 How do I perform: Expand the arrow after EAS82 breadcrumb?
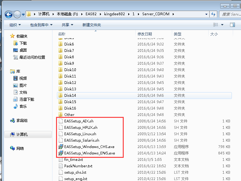coord(100,14)
